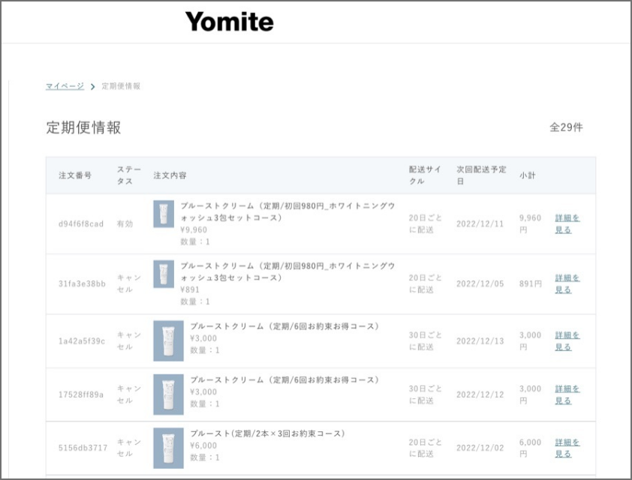Click the 注文番号 column header
The height and width of the screenshot is (480, 632).
click(x=75, y=175)
